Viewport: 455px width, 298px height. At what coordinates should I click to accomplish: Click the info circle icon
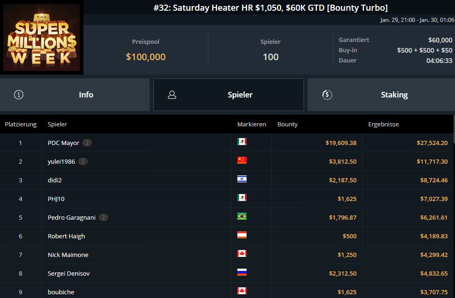click(19, 95)
